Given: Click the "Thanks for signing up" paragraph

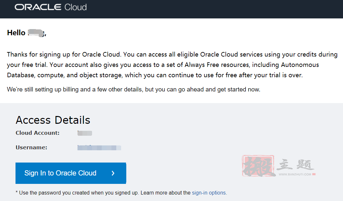Looking at the screenshot, I should pyautogui.click(x=172, y=65).
